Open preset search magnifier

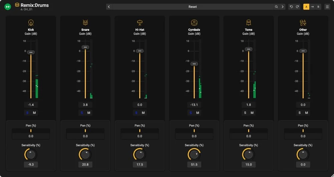(x=276, y=7)
